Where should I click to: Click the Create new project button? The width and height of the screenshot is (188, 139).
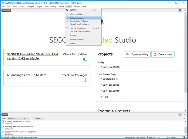pos(163,55)
